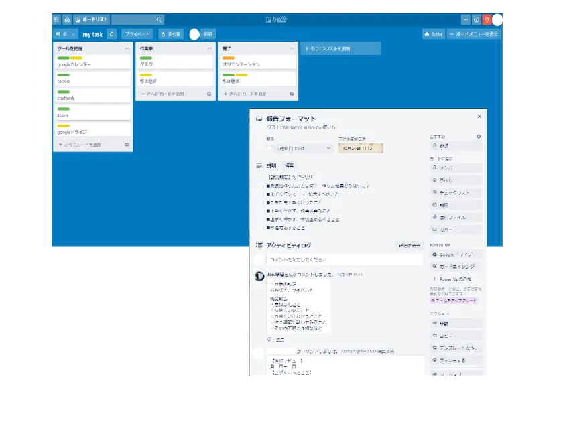Template icon at bottom of 作業中 list
563x422 pixels.
[209, 94]
